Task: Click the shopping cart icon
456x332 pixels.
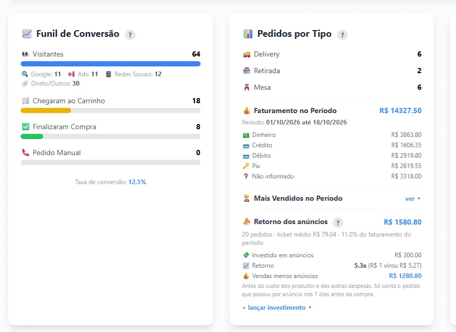Action: pos(25,101)
